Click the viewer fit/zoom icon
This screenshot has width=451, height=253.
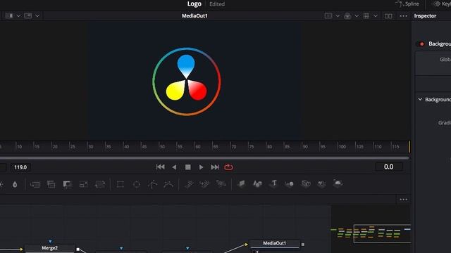[x=328, y=15]
